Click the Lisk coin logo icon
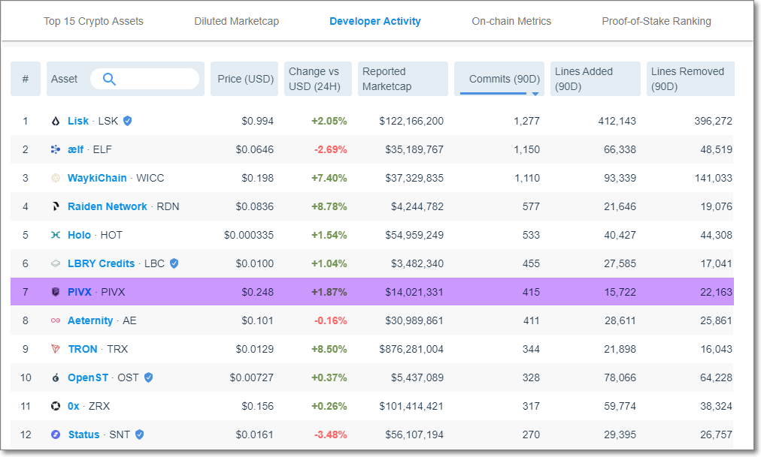This screenshot has width=761, height=457. pyautogui.click(x=56, y=121)
